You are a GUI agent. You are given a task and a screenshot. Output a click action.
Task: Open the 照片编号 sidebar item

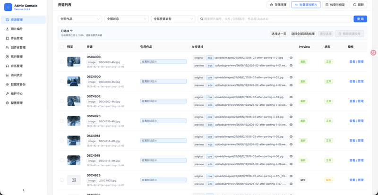pos(23,29)
